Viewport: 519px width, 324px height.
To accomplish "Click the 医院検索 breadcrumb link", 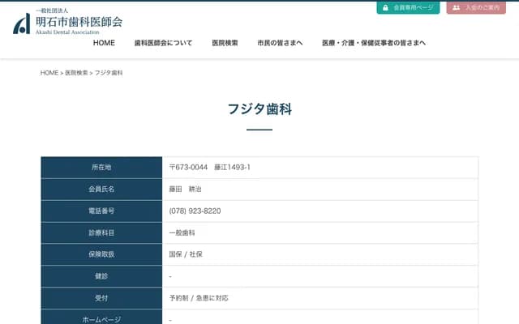I will (77, 73).
